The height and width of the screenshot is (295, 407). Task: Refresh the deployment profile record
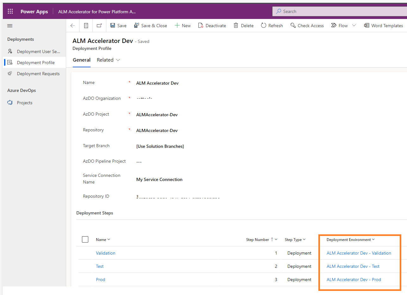pyautogui.click(x=272, y=25)
